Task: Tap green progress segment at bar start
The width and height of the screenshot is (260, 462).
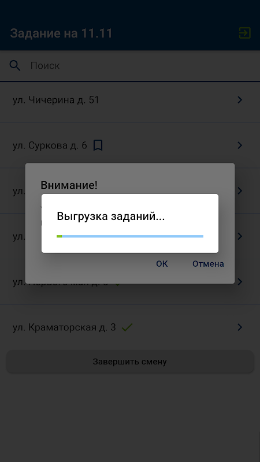Action: coord(60,236)
